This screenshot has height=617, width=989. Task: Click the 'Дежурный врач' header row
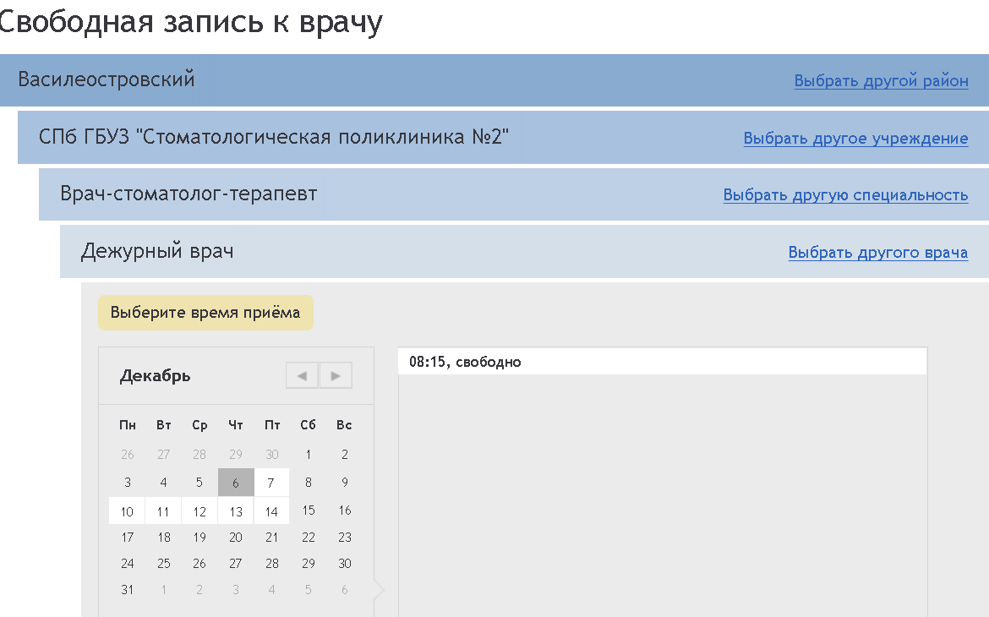[x=157, y=251]
